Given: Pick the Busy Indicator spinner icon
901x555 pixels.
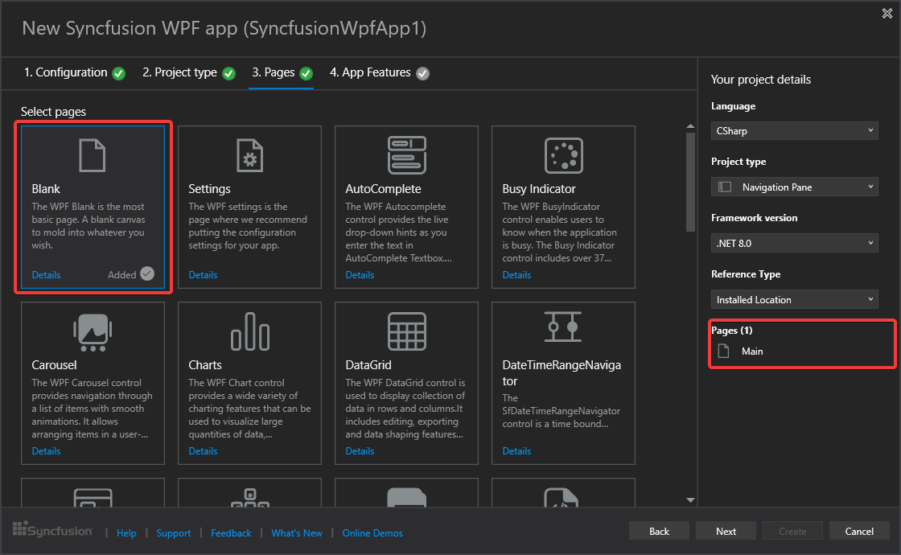Looking at the screenshot, I should (563, 155).
